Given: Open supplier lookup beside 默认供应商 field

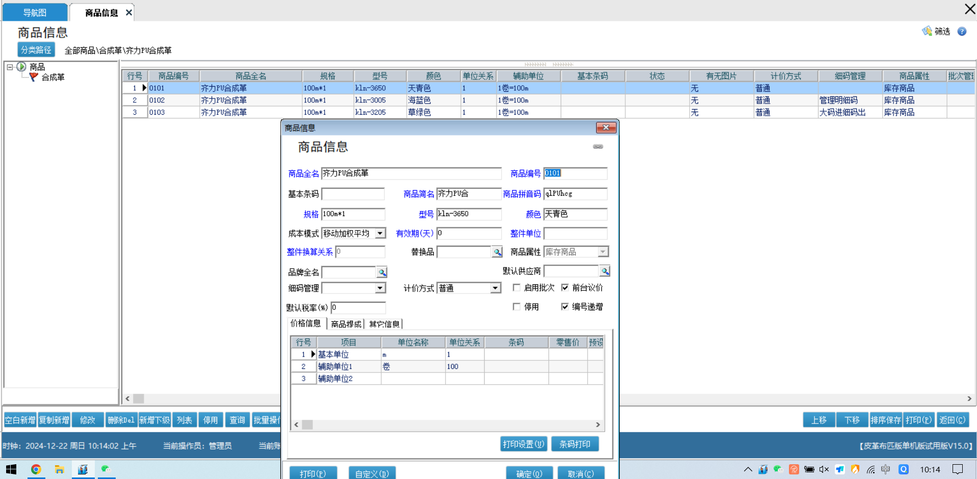Looking at the screenshot, I should click(604, 271).
